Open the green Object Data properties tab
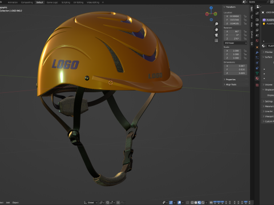274x205 pixels. 257,73
